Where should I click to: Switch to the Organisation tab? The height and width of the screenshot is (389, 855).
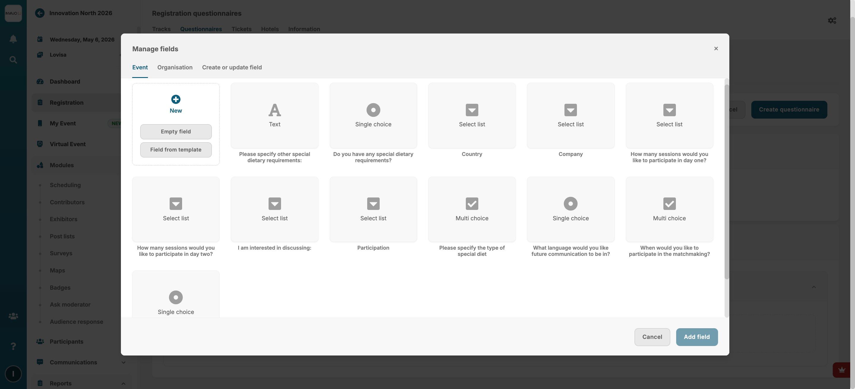(175, 68)
